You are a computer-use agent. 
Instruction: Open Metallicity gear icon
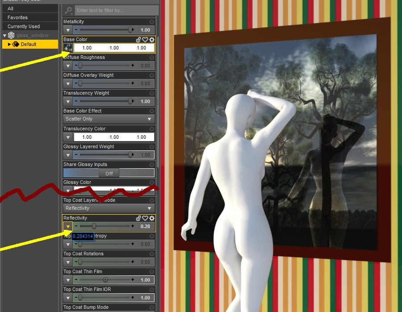point(152,21)
